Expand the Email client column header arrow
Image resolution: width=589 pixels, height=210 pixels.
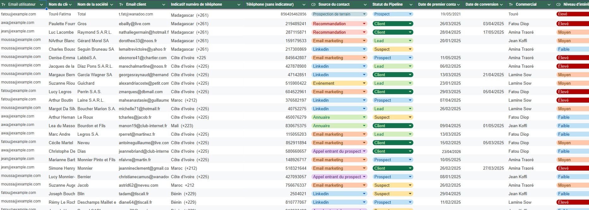[164, 5]
